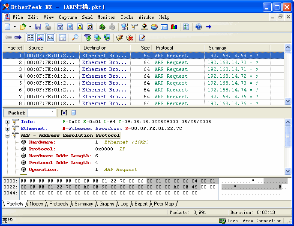This screenshot has height=226, width=294.
Task: Click the alarm clock icon
Action: click(x=90, y=27)
